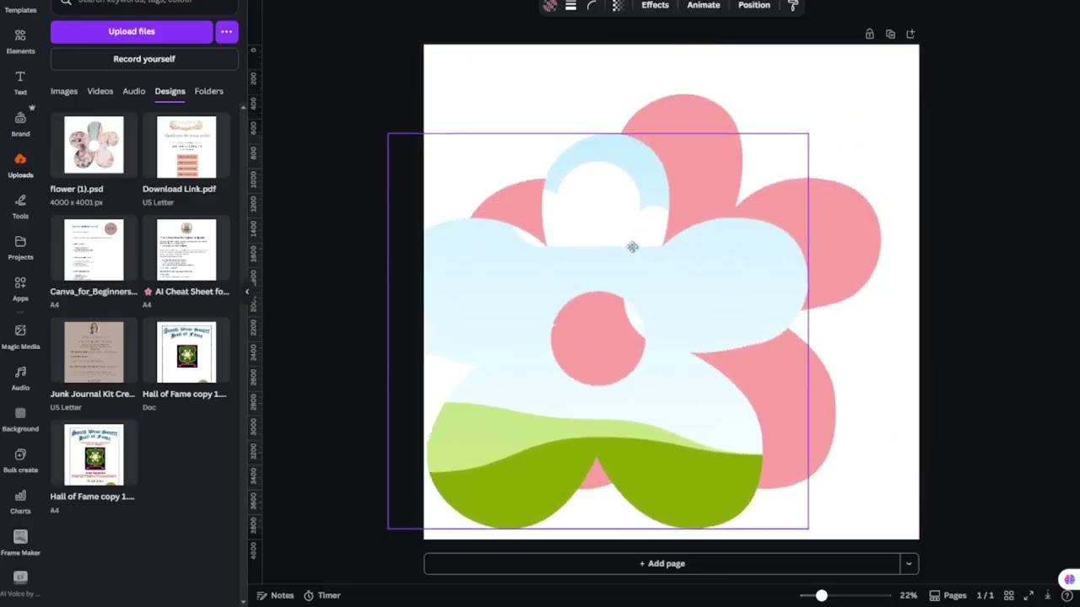Screen dimensions: 1080x607
Task: Open the Background panel in the sidebar
Action: (20, 419)
